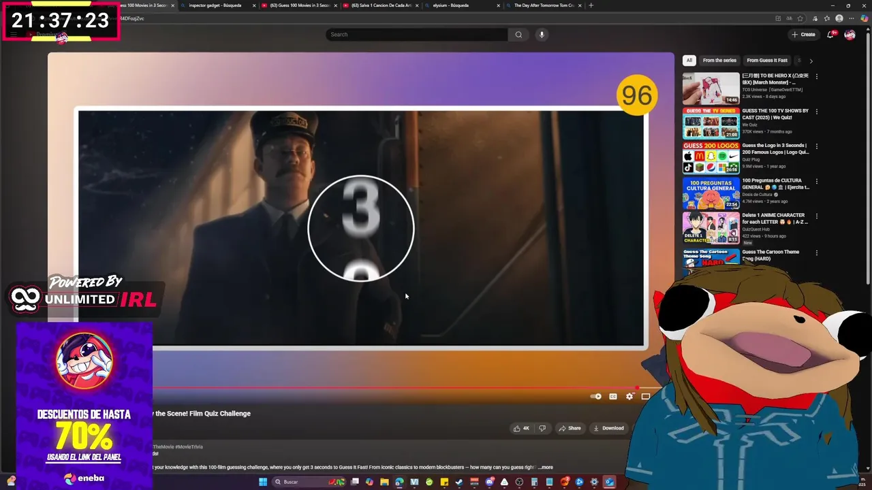872x490 pixels.
Task: Open Delete 1 ANIME CHARACTER video title
Action: click(x=775, y=218)
